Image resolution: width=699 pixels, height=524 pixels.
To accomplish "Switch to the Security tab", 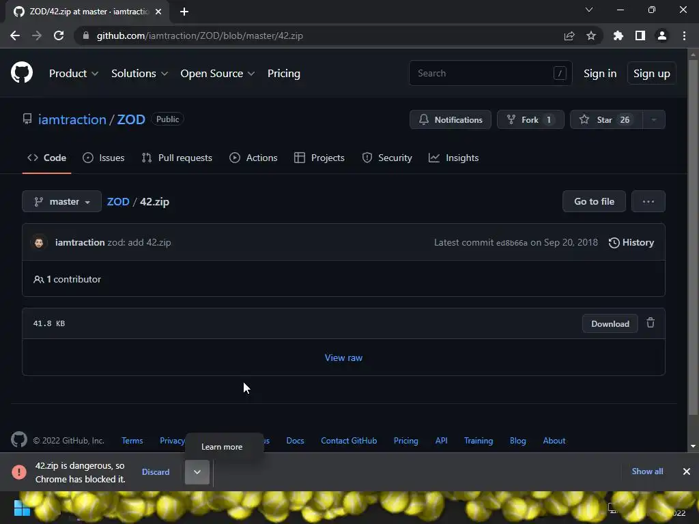I will [387, 158].
